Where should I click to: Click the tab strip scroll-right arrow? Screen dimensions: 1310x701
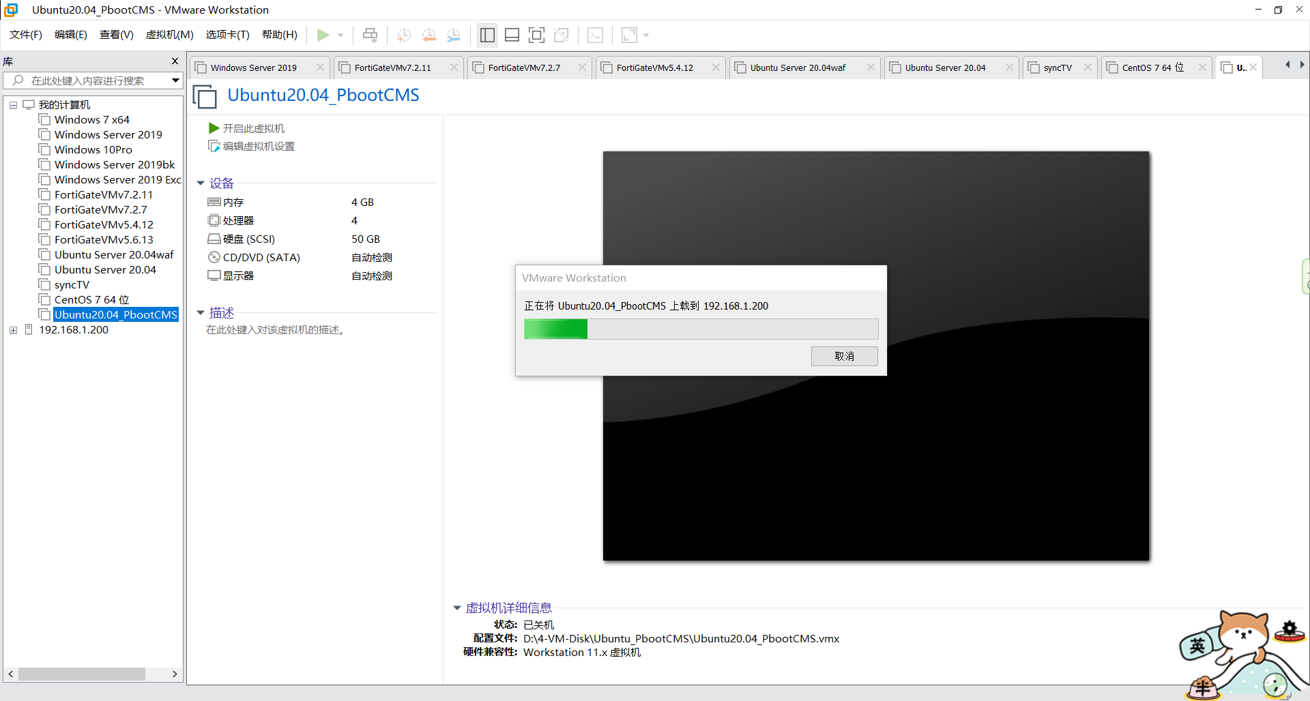1302,65
